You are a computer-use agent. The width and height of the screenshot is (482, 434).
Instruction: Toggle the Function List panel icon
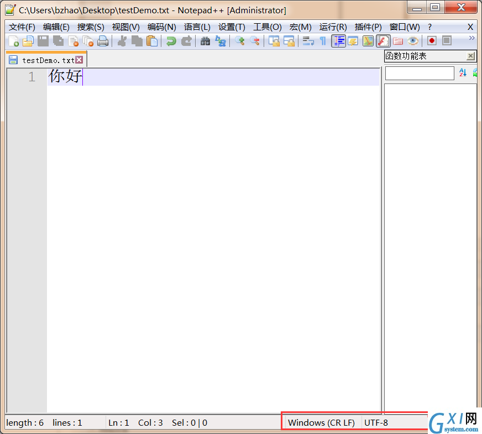pyautogui.click(x=383, y=41)
